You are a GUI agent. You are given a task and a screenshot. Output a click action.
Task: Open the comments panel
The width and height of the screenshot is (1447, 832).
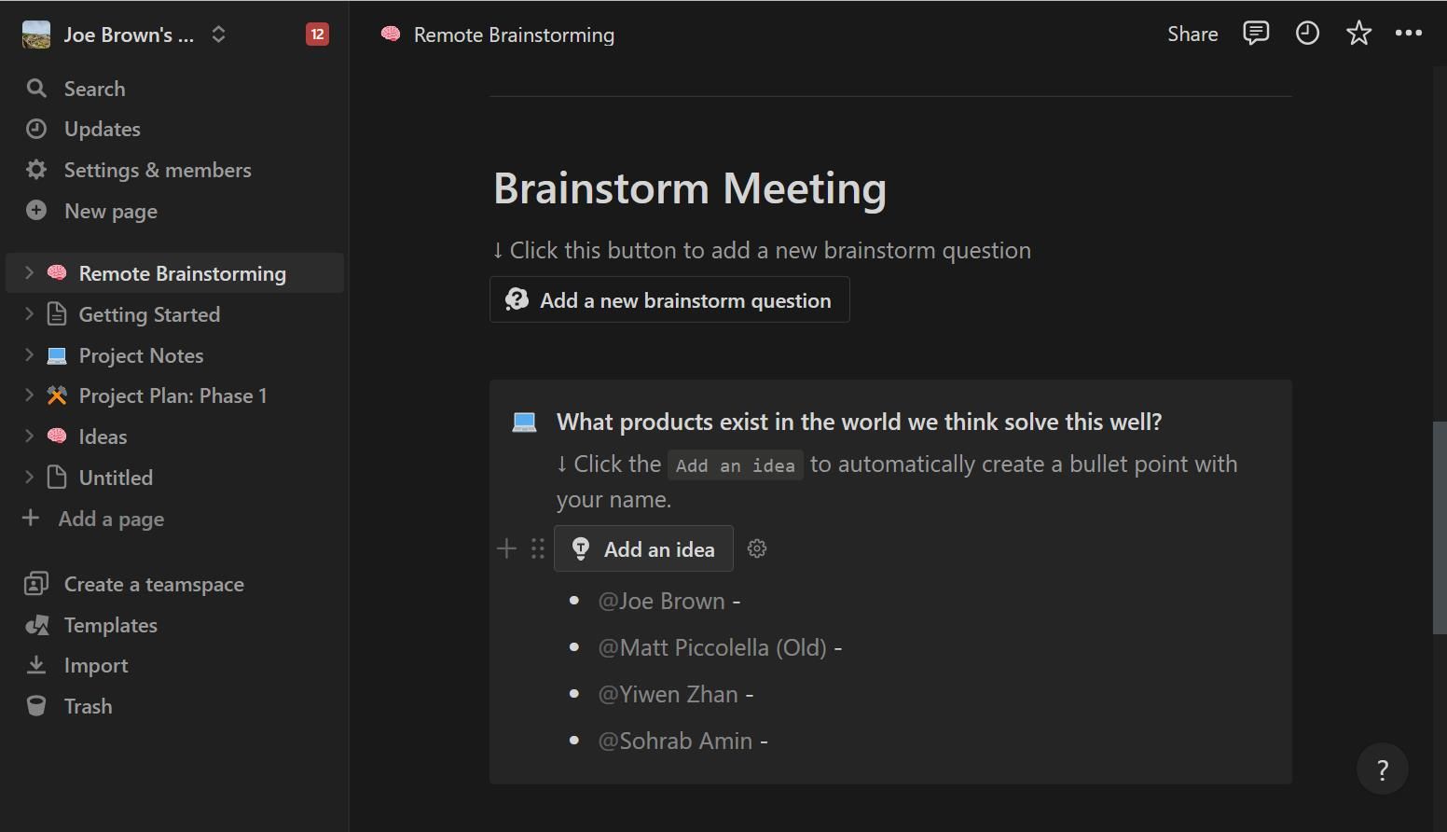(1256, 33)
